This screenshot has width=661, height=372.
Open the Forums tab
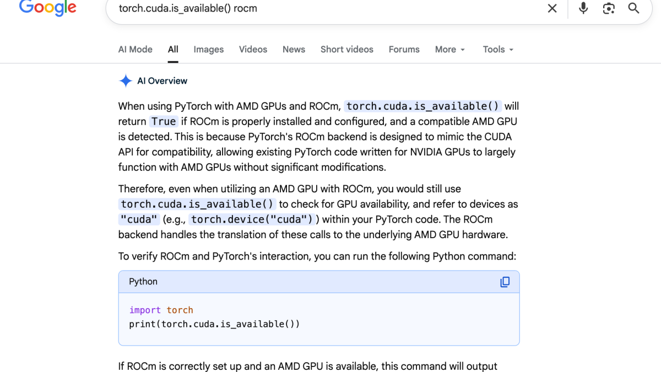click(404, 49)
